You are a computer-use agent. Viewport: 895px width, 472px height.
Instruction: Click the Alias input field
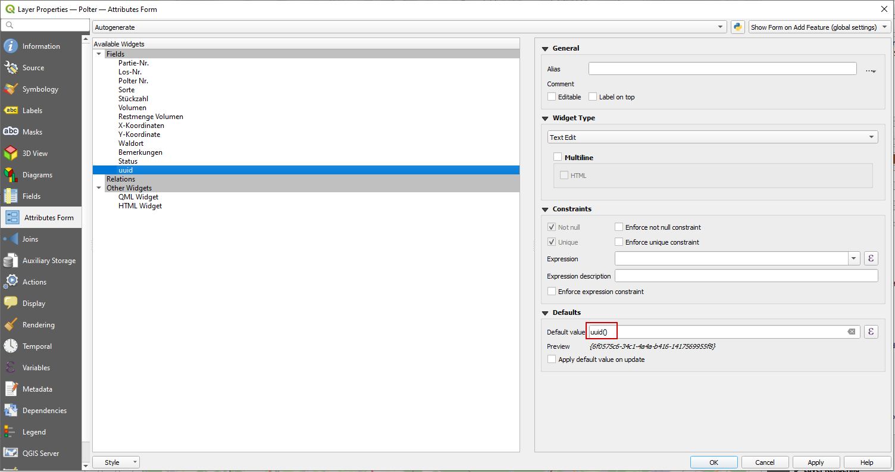[722, 69]
